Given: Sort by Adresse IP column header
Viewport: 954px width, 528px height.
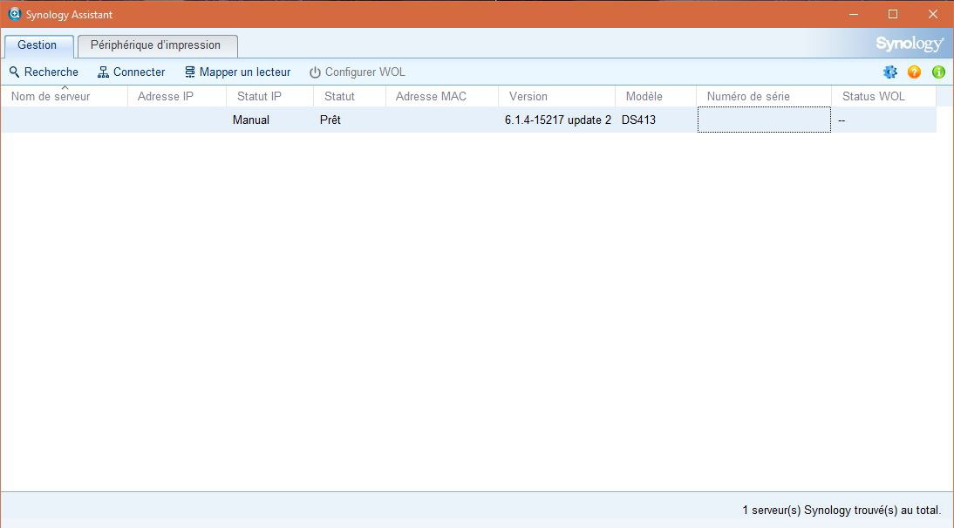Looking at the screenshot, I should point(177,96).
